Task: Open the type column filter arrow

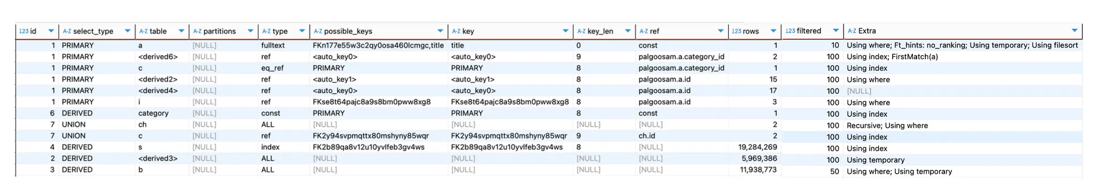Action: click(302, 31)
